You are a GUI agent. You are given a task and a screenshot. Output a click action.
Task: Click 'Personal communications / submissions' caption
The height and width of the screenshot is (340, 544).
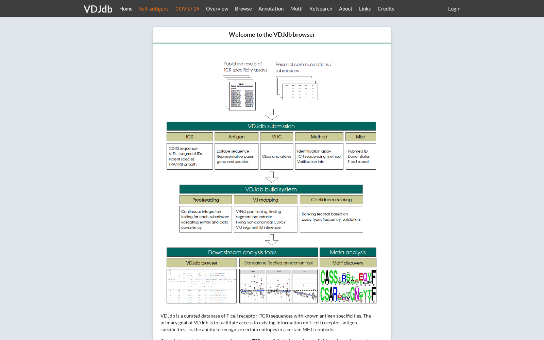click(304, 67)
